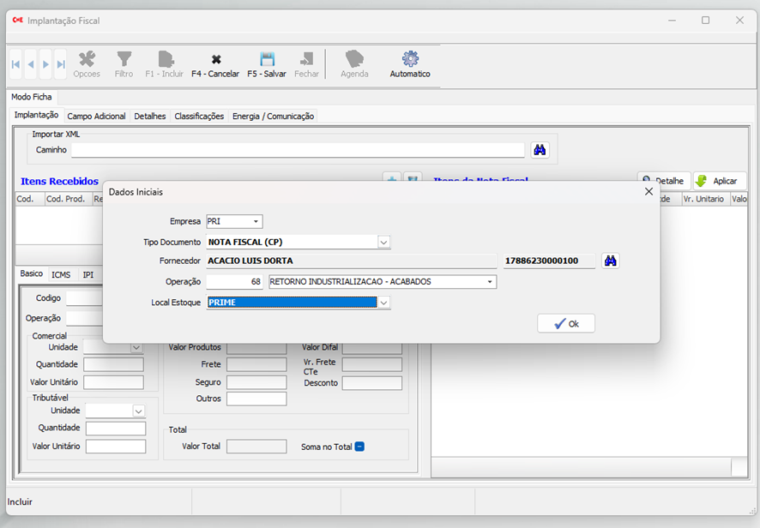The width and height of the screenshot is (760, 528).
Task: Confirm with the Ok button
Action: point(566,323)
